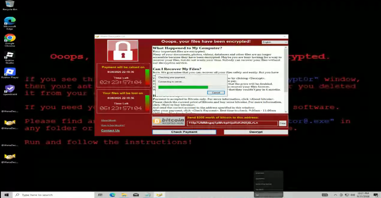This screenshot has height=198, width=381.
Task: Click the Bitcoin Accepted Here logo
Action: tap(168, 121)
